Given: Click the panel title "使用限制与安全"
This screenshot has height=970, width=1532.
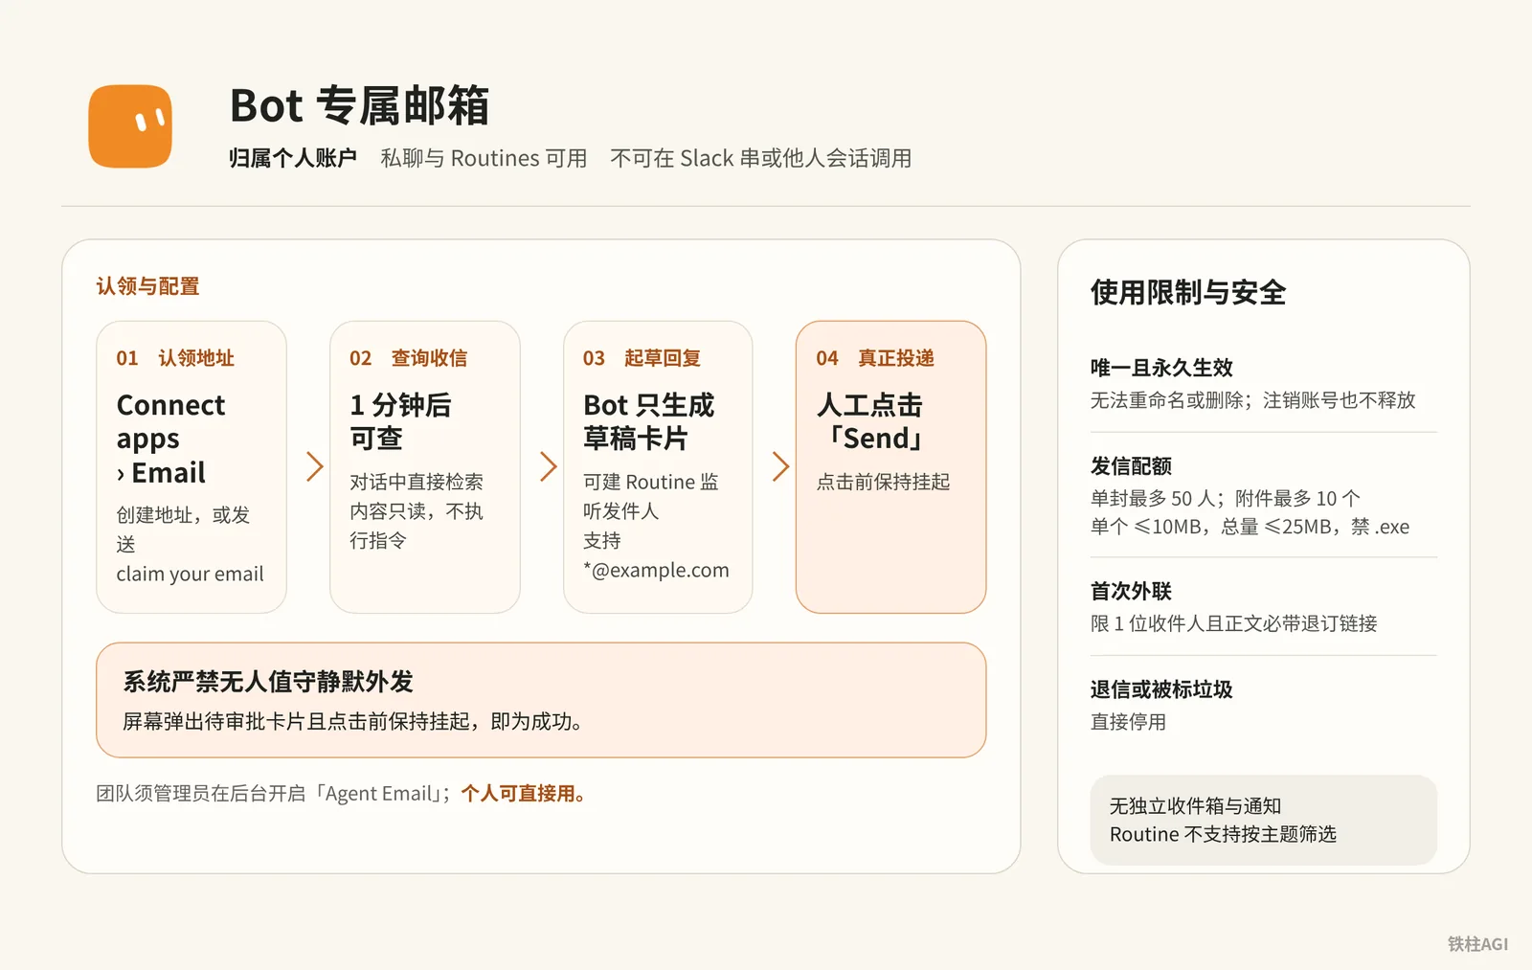Looking at the screenshot, I should click(x=1188, y=292).
